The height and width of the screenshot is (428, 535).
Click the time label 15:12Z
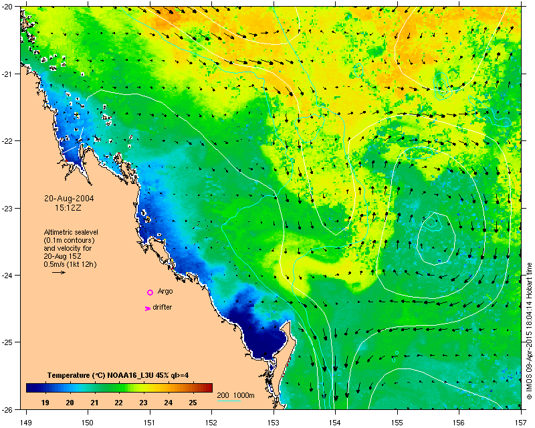point(68,207)
